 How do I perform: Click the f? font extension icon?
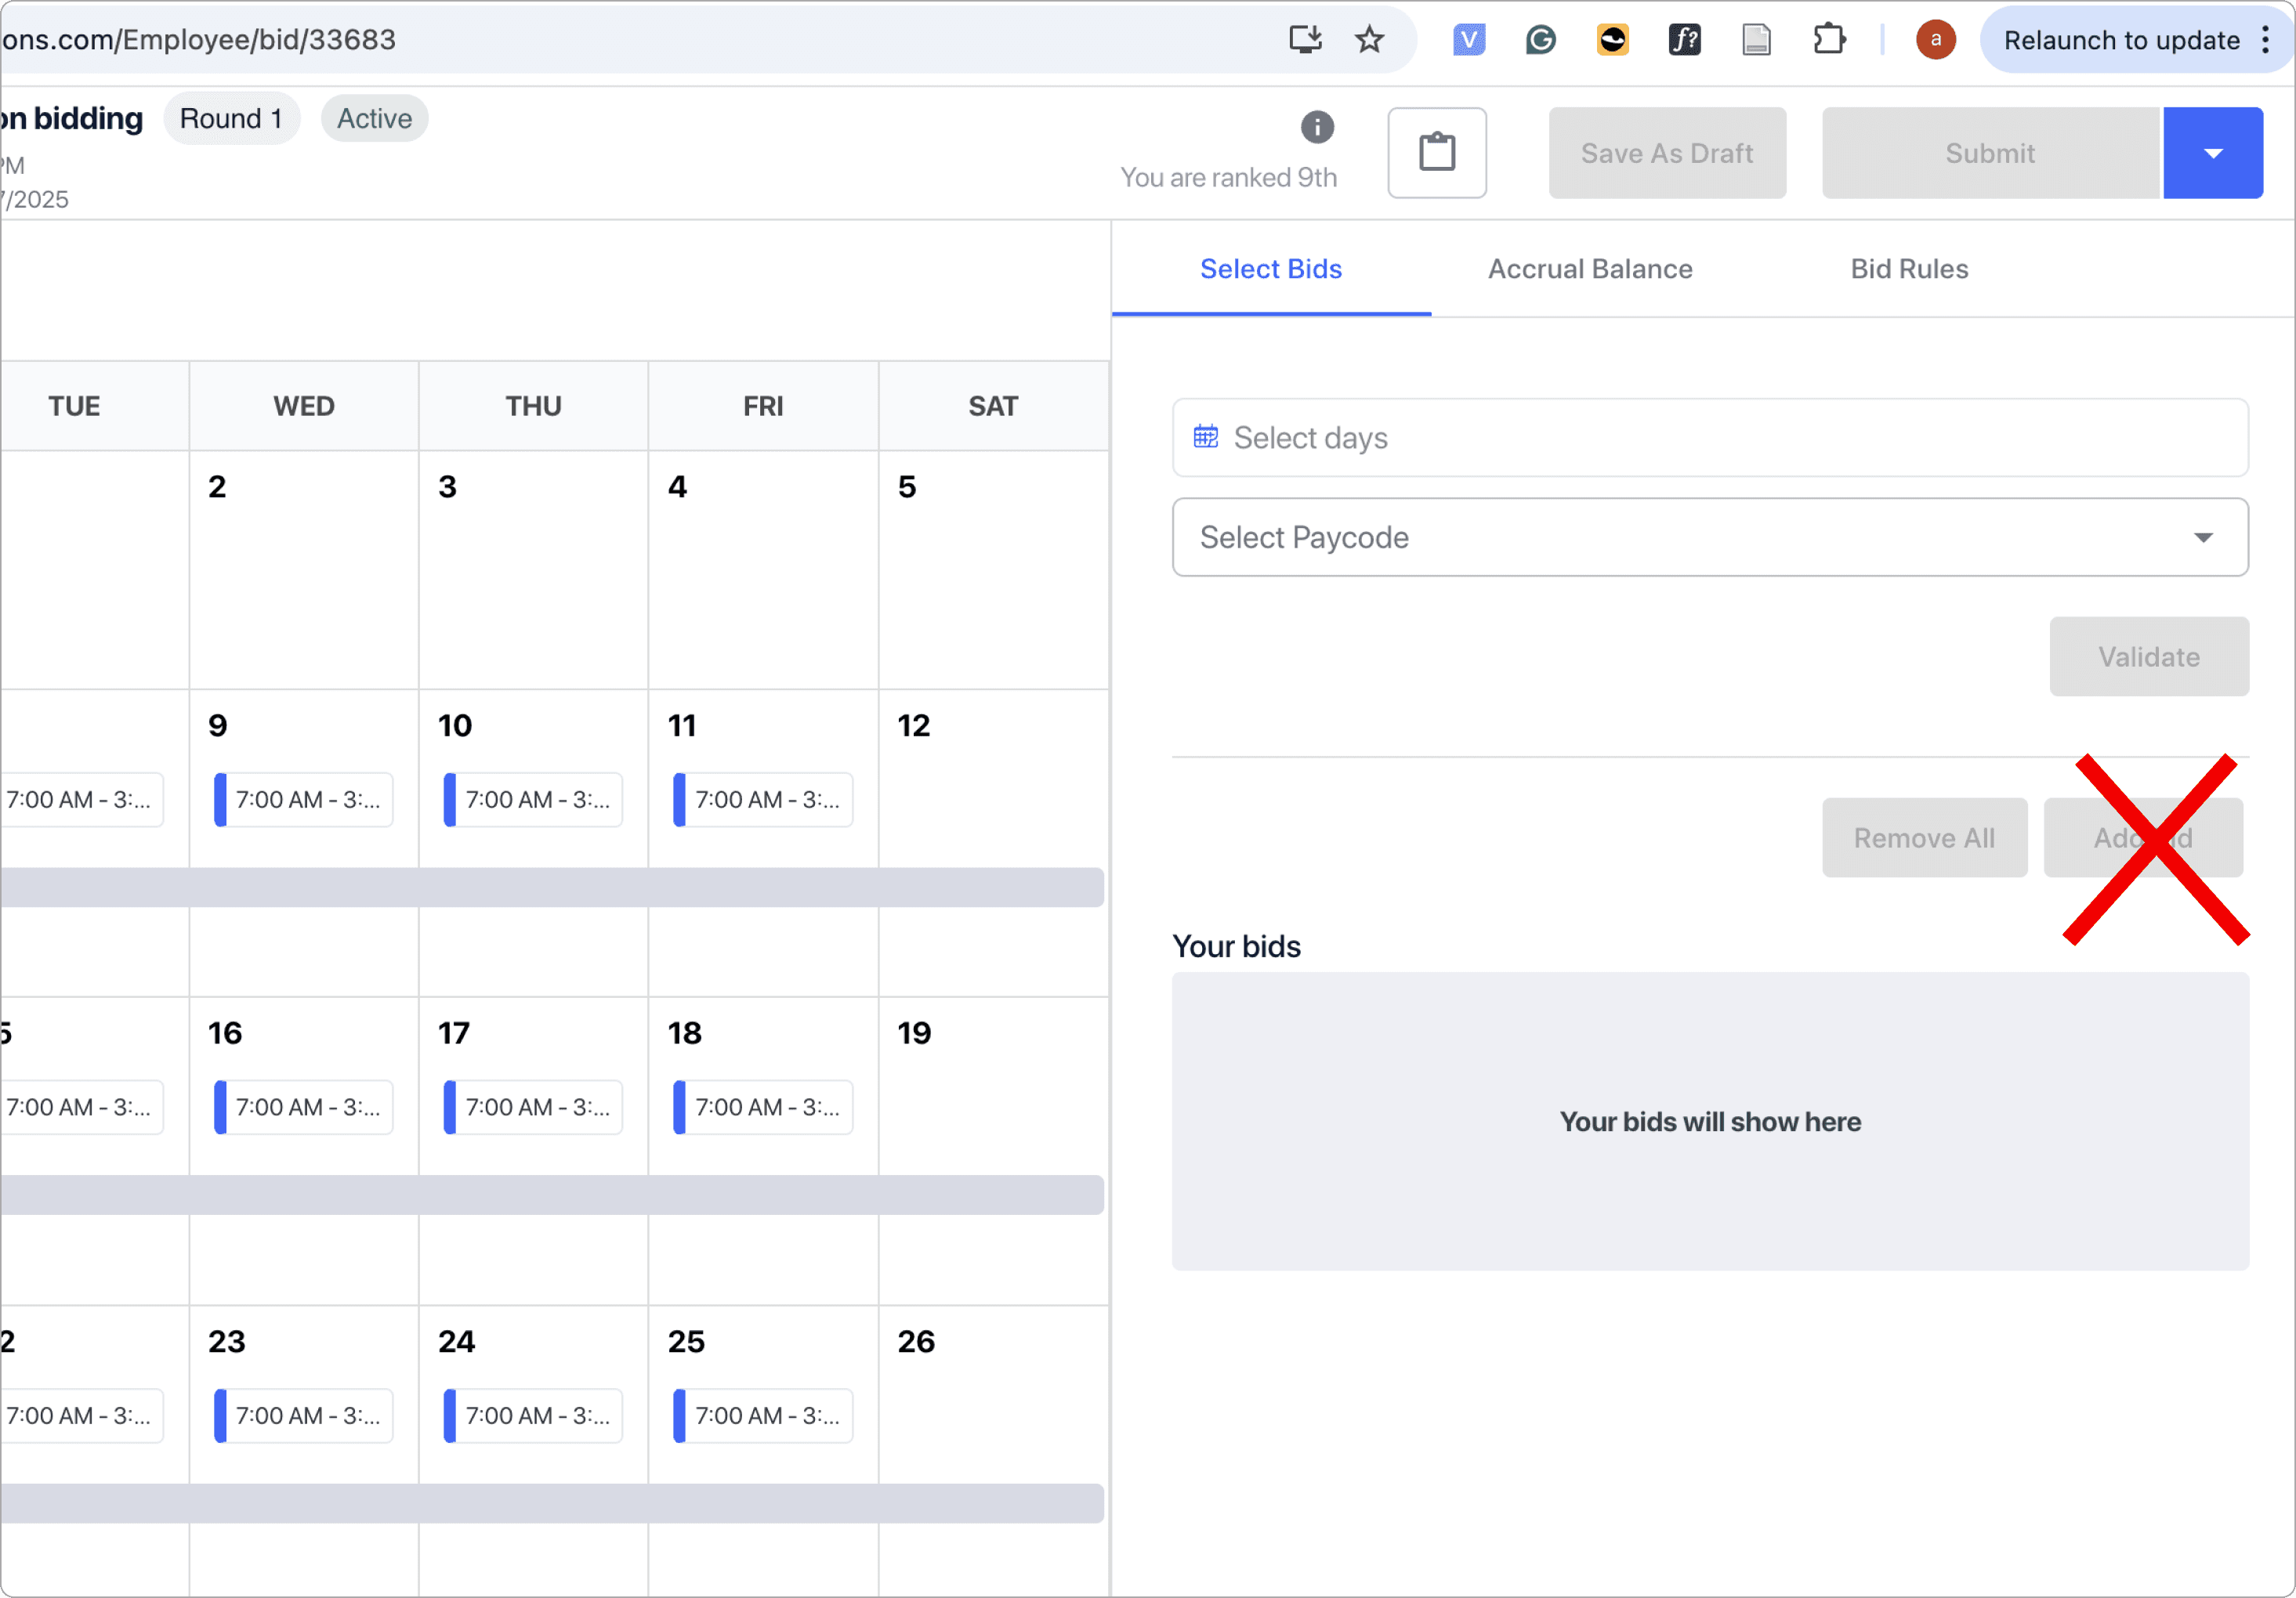(1684, 40)
